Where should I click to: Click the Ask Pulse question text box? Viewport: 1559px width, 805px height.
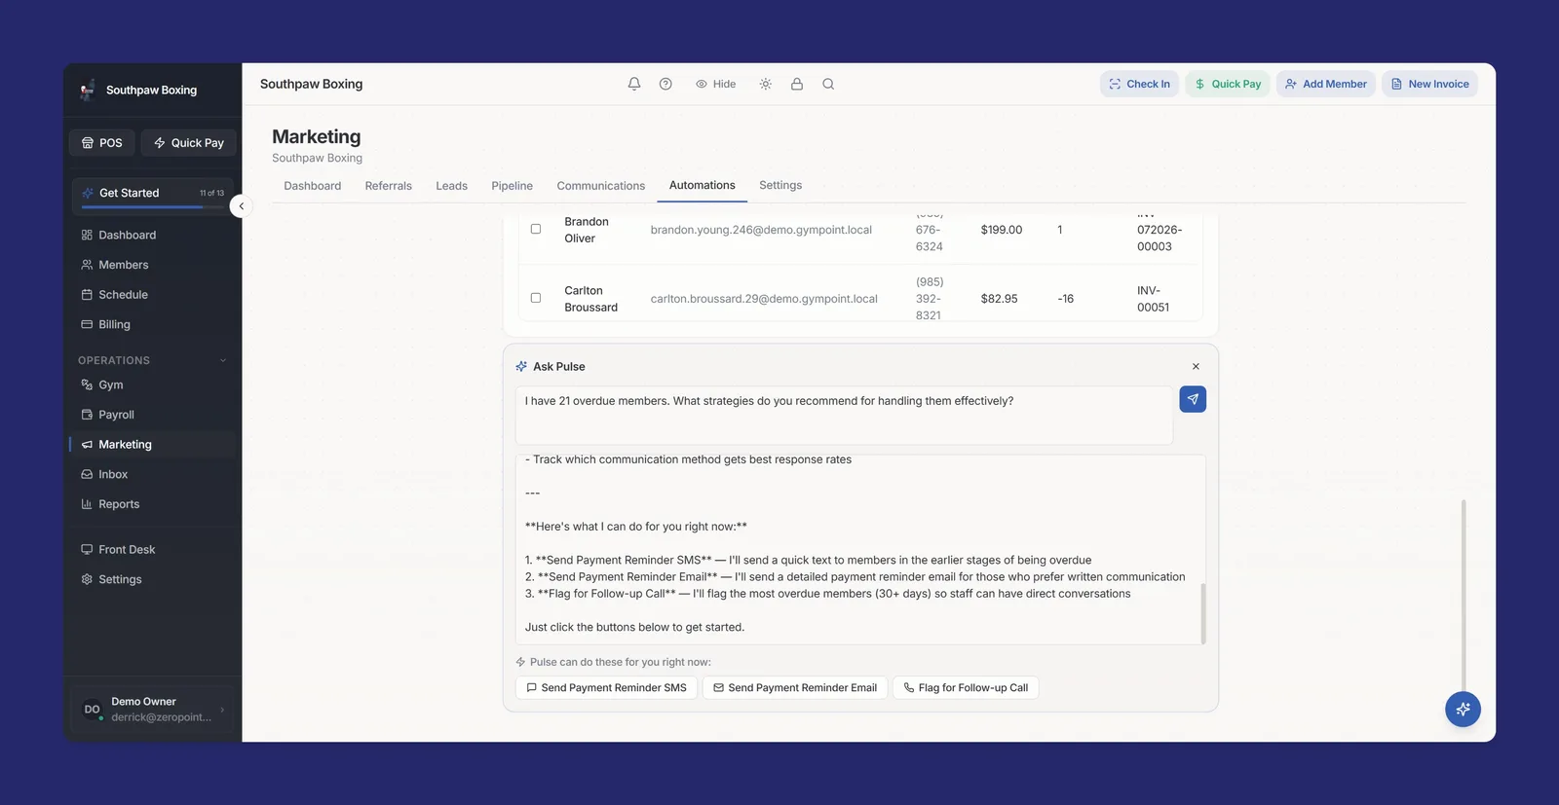tap(844, 416)
